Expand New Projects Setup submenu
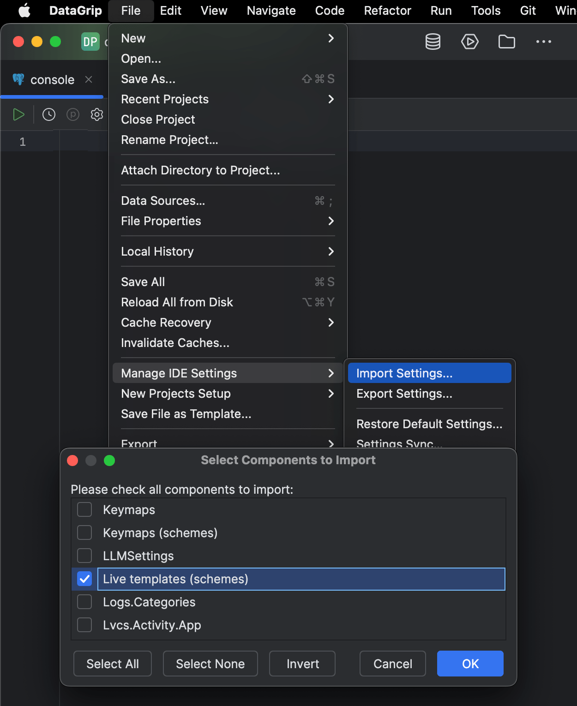 click(331, 394)
